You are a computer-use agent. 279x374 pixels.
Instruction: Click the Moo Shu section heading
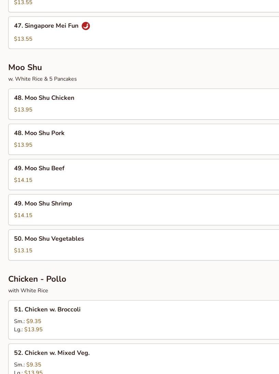click(25, 67)
